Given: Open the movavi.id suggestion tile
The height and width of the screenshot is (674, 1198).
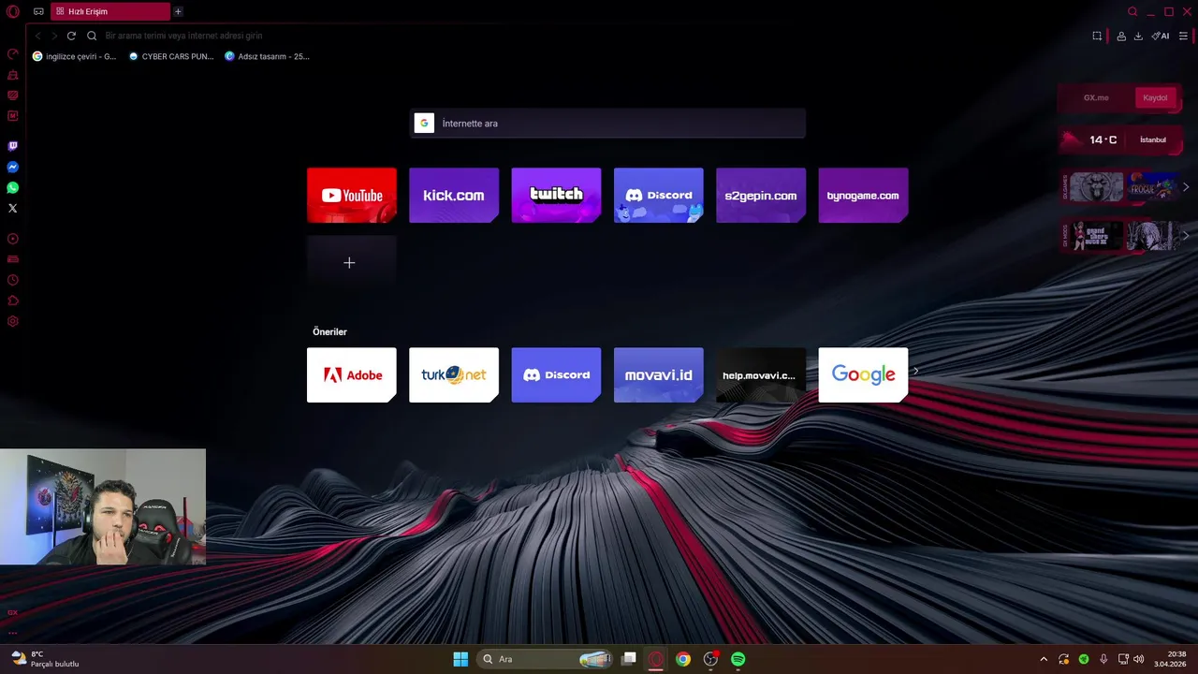Looking at the screenshot, I should coord(659,375).
